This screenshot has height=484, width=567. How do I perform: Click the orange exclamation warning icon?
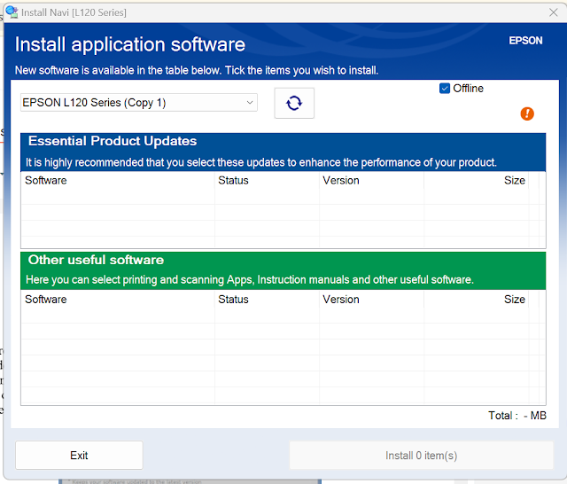coord(527,113)
